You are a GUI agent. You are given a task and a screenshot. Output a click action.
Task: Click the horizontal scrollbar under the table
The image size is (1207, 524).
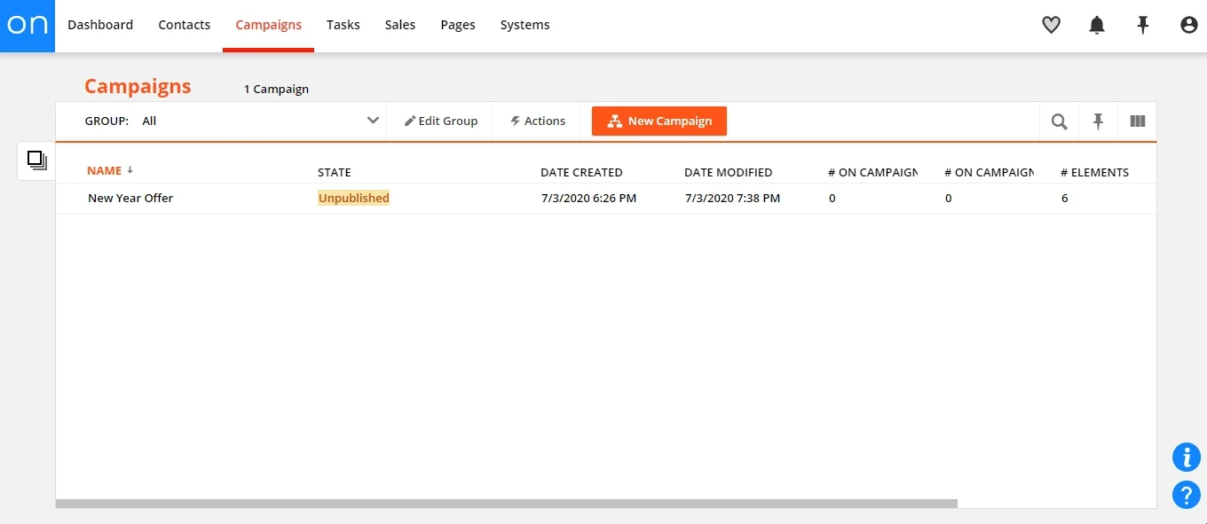pos(507,504)
